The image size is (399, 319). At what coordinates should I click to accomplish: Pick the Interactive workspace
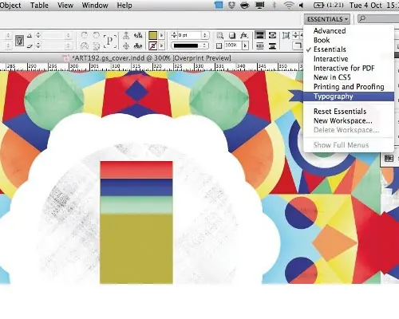[349, 59]
